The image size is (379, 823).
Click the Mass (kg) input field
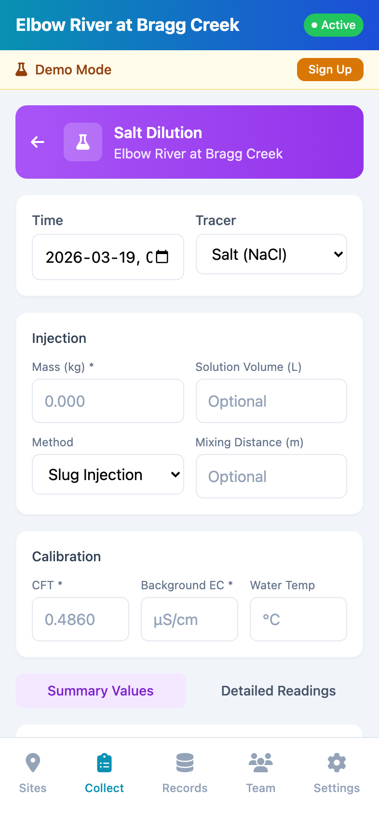point(108,401)
